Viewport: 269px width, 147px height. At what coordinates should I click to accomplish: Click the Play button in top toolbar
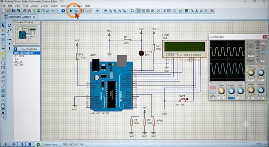point(74,11)
